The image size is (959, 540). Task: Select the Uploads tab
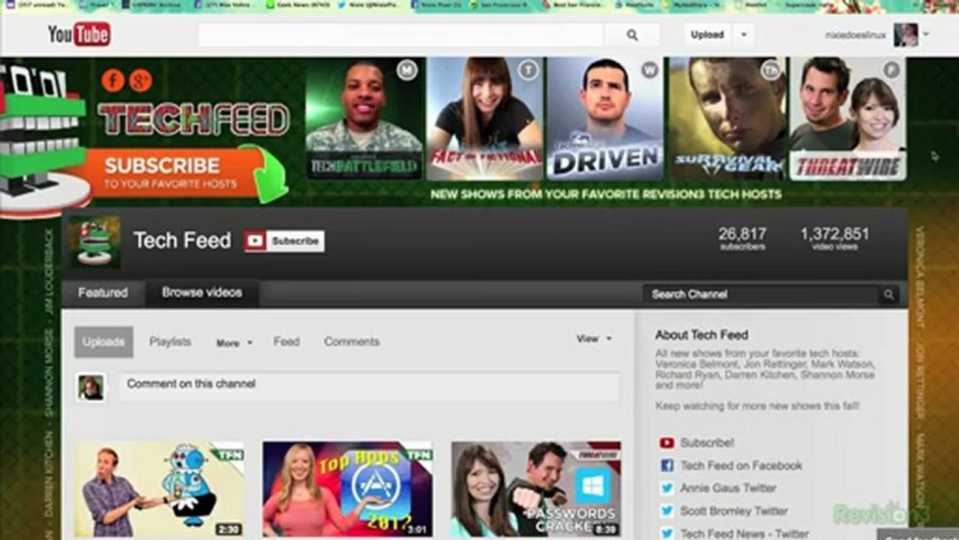tap(103, 342)
